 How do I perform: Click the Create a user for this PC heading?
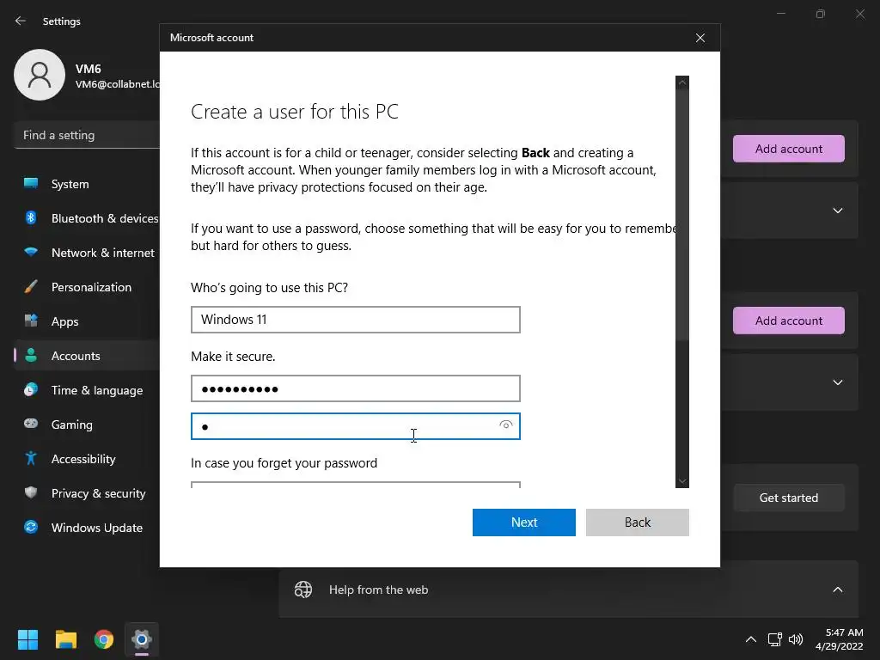coord(294,112)
